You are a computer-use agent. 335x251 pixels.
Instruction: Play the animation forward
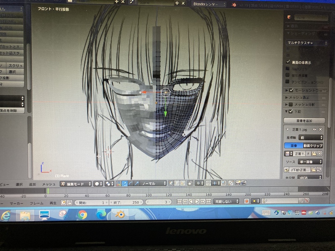coord(197,202)
